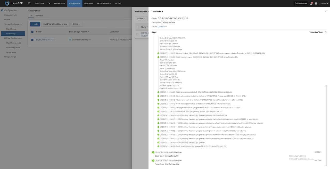
Task: Open the admin account dropdown
Action: 324,3
